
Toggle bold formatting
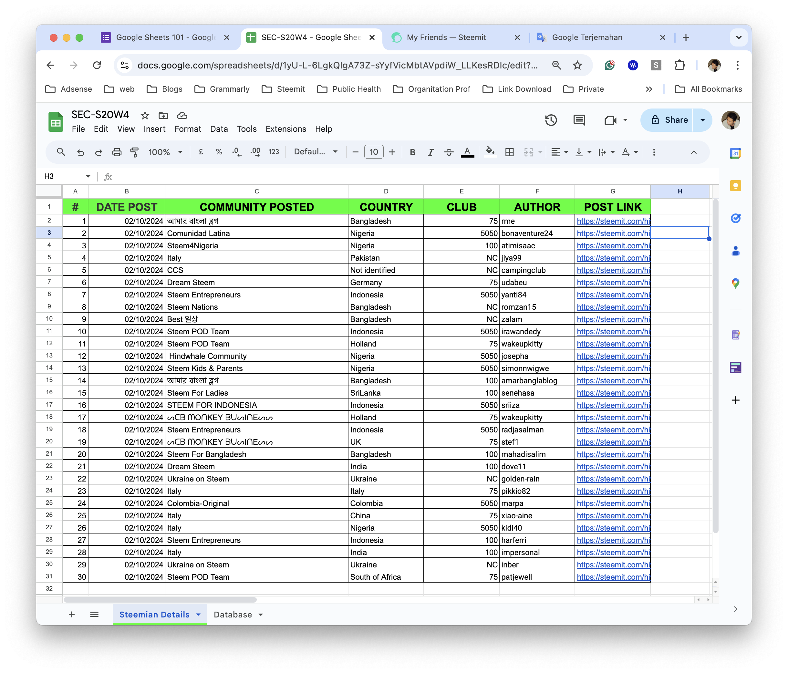[x=412, y=152]
